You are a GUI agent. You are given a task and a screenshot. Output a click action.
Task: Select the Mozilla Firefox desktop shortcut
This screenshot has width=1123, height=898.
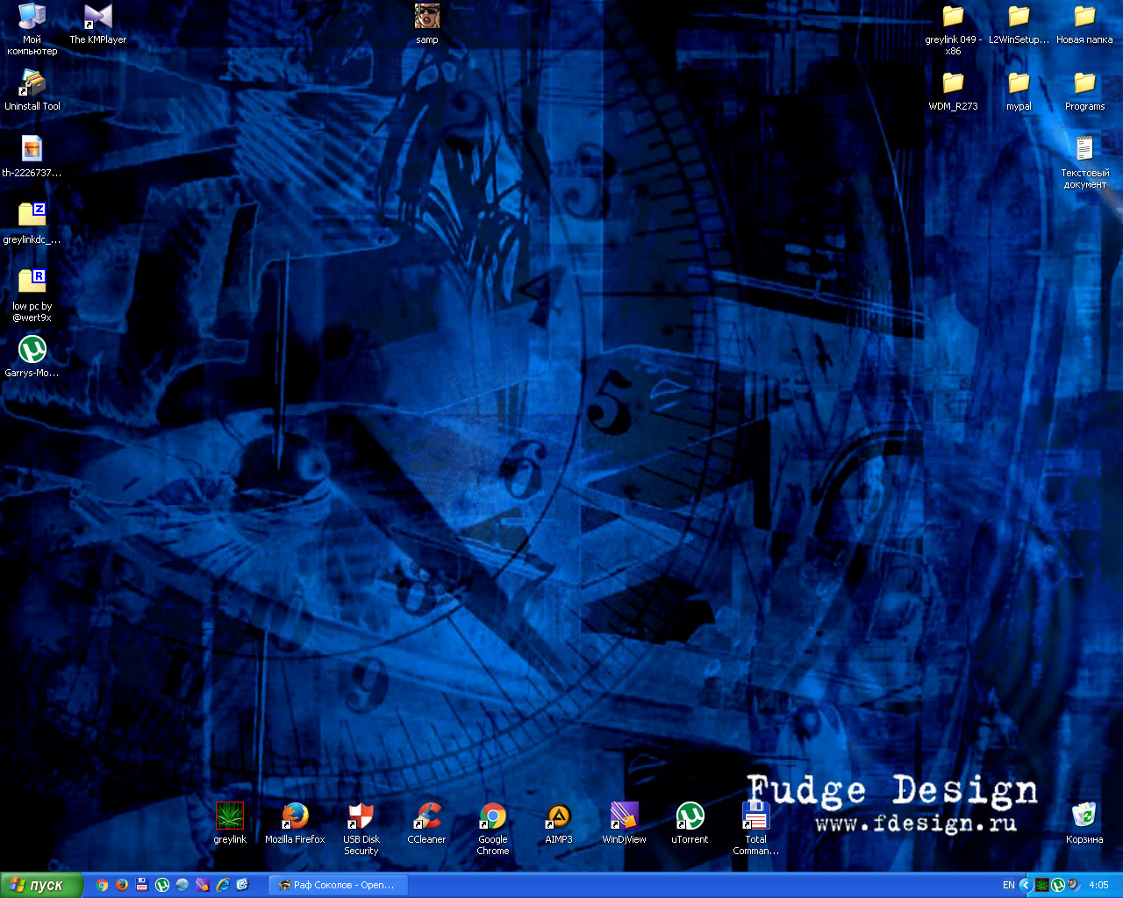(x=296, y=823)
